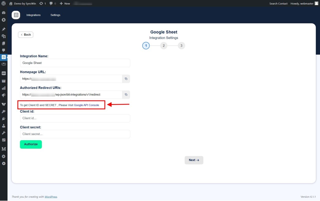320x201 pixels.
Task: Switch to the Integrations tab
Action: tap(33, 15)
